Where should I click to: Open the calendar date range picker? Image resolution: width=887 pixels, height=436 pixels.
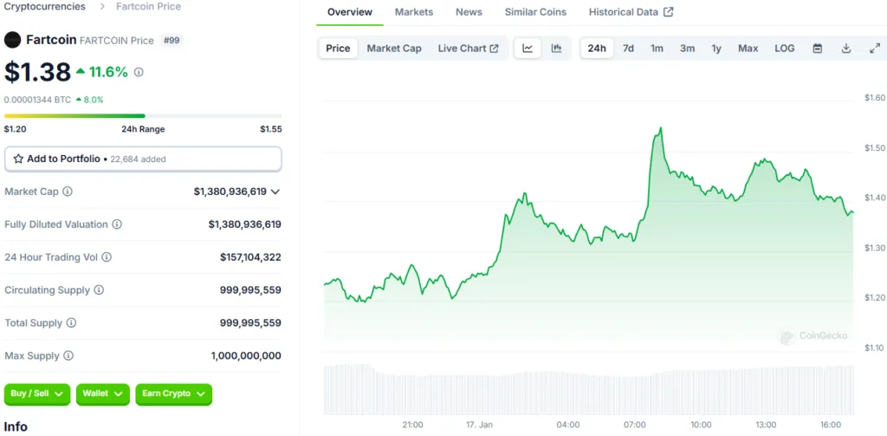tap(818, 49)
